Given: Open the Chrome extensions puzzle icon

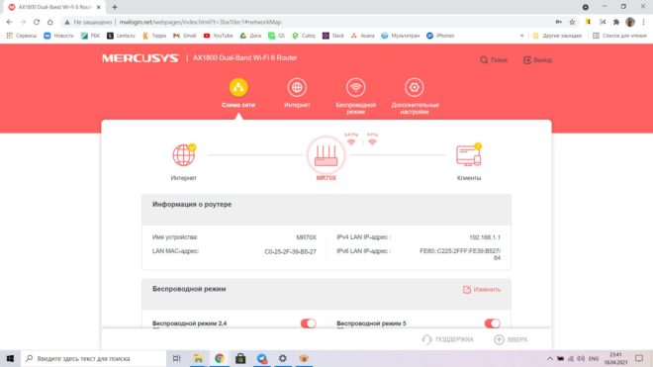Looking at the screenshot, I should pos(616,22).
